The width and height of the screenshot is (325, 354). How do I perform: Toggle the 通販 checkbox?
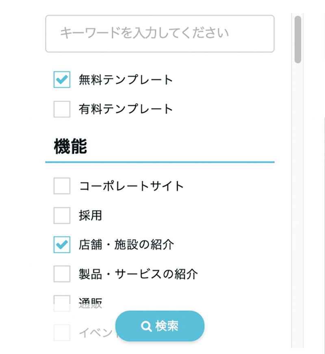(62, 303)
